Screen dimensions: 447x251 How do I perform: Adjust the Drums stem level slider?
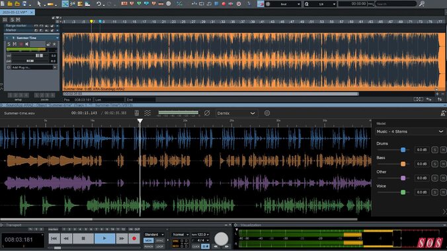tap(403, 150)
